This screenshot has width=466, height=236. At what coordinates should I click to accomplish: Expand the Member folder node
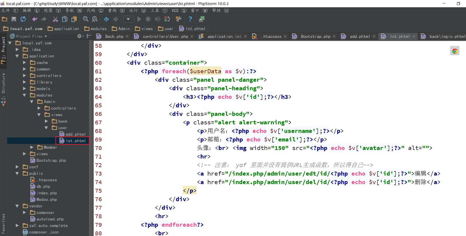pos(32,147)
